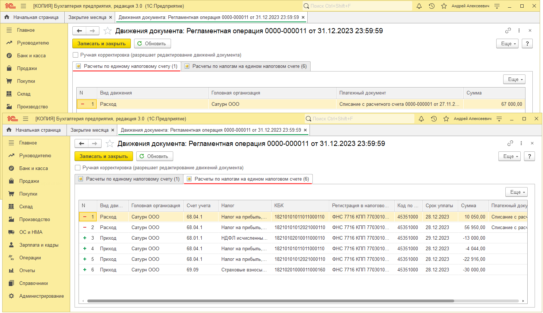Open the vertical dots menu in front window
The width and height of the screenshot is (543, 313).
click(521, 143)
